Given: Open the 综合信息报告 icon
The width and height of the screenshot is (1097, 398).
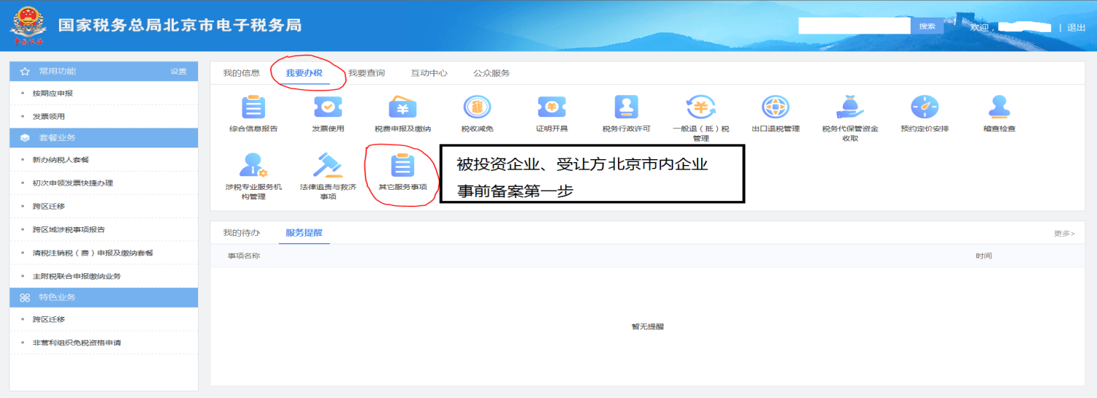Looking at the screenshot, I should 253,107.
